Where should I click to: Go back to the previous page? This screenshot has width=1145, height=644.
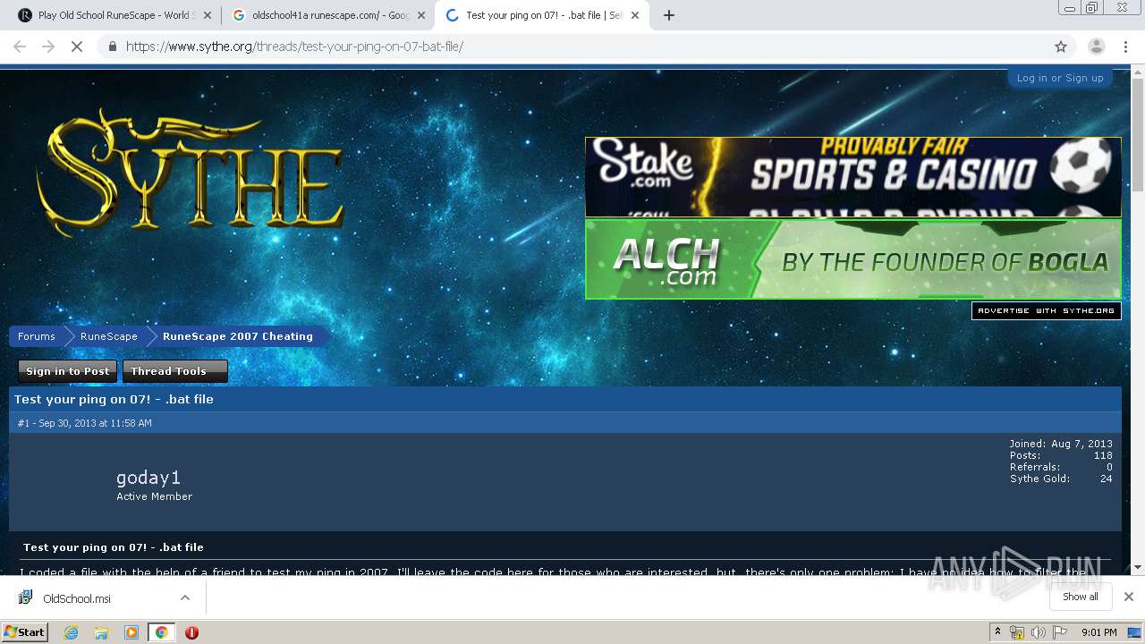click(x=20, y=47)
